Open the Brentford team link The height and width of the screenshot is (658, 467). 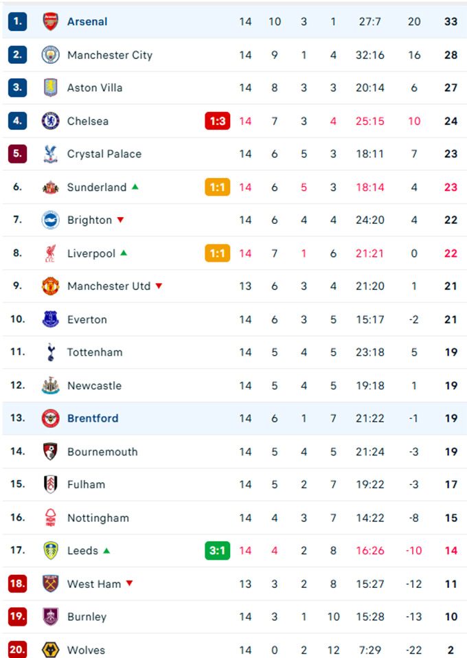[x=93, y=418]
